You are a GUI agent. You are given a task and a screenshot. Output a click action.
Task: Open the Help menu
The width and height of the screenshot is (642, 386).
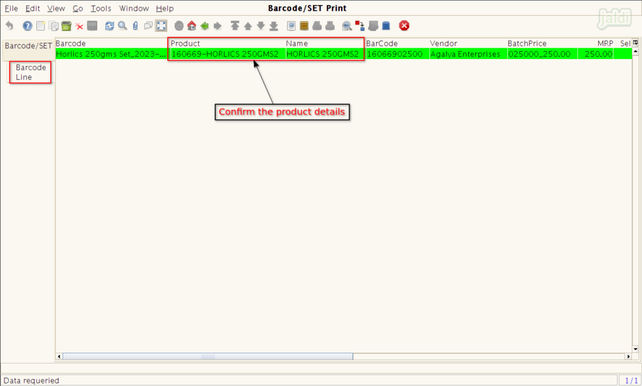point(165,8)
